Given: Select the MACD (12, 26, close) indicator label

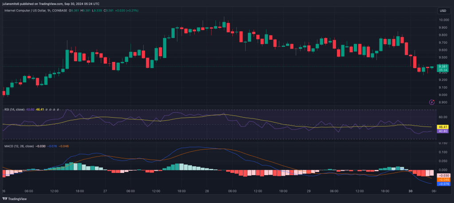Looking at the screenshot, I should point(19,146).
